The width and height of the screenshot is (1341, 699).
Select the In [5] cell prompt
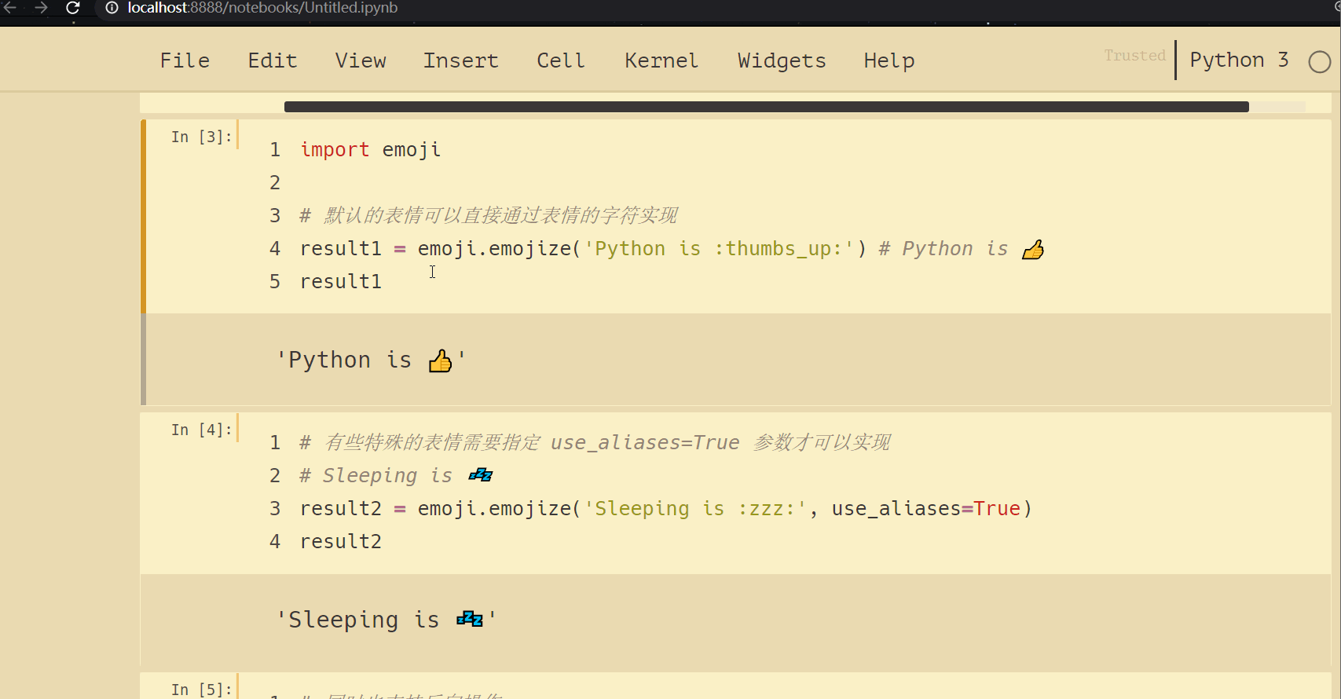pos(202,689)
